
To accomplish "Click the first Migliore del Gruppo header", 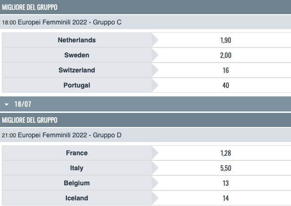I will [30, 7].
